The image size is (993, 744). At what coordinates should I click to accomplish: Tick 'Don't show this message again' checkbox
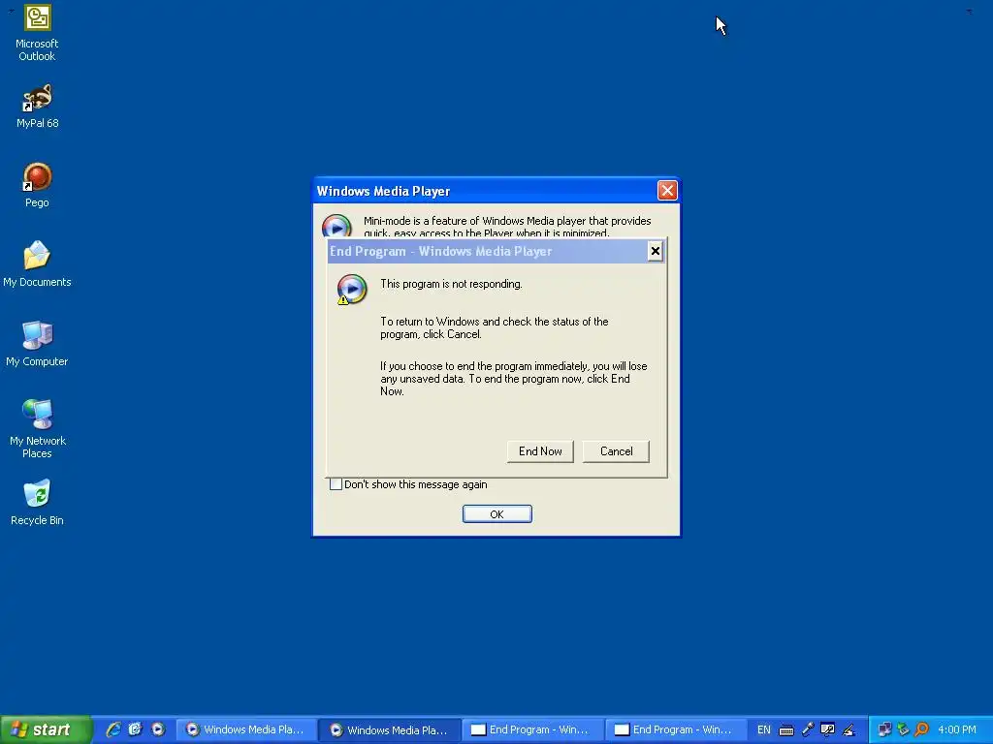pos(336,484)
